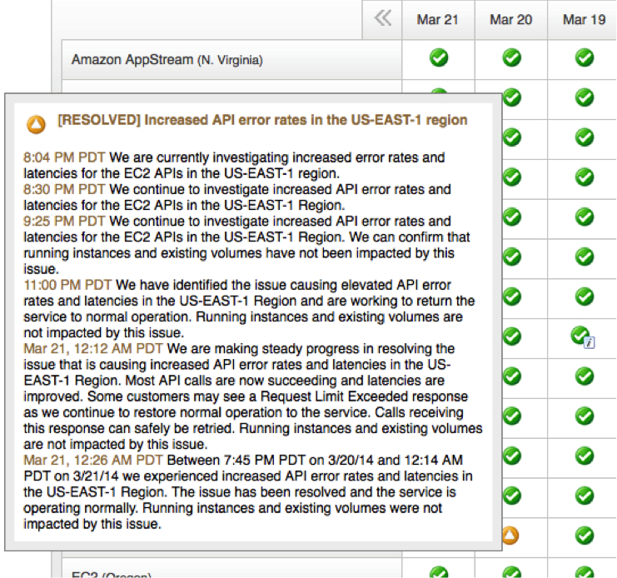Click the double-chevron arrow beside the date headers
This screenshot has width=617, height=578.
pos(382,18)
